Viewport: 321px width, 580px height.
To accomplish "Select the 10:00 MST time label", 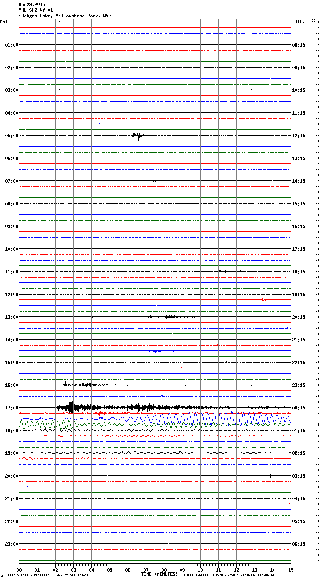I will coord(11,249).
